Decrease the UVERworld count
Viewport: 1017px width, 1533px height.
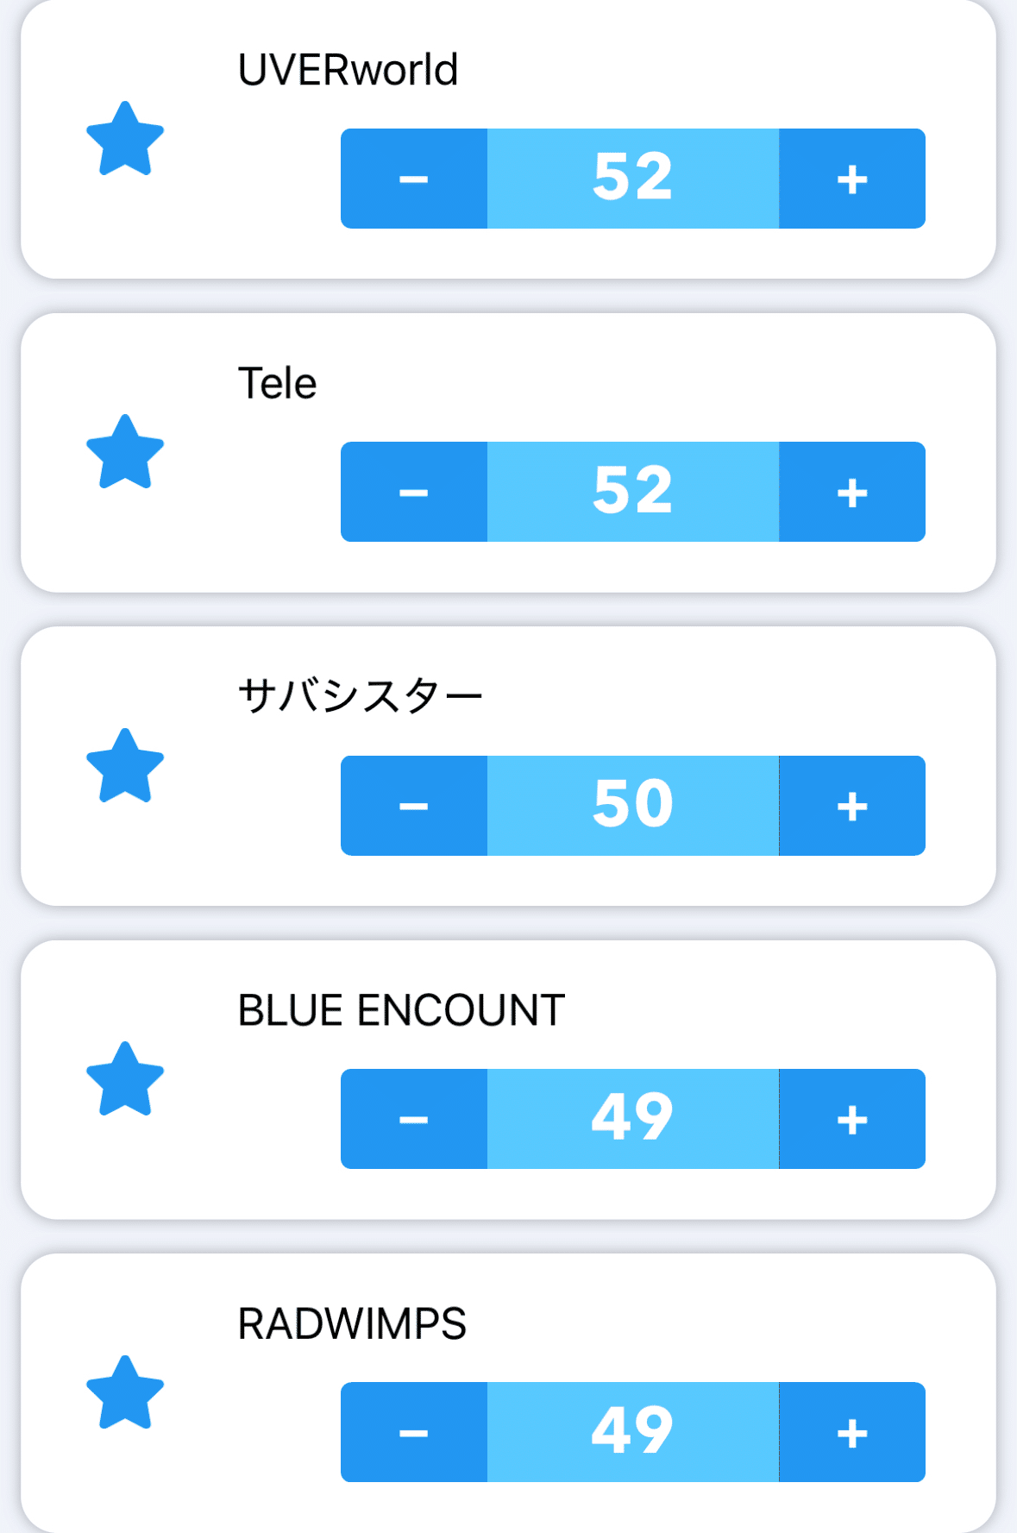[414, 179]
